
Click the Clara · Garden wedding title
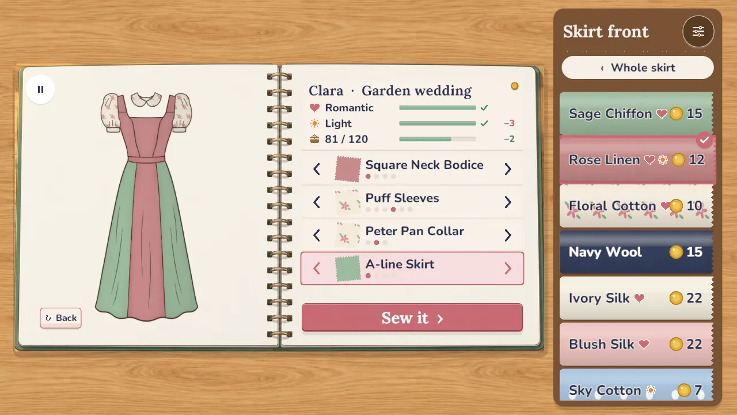[x=390, y=90]
